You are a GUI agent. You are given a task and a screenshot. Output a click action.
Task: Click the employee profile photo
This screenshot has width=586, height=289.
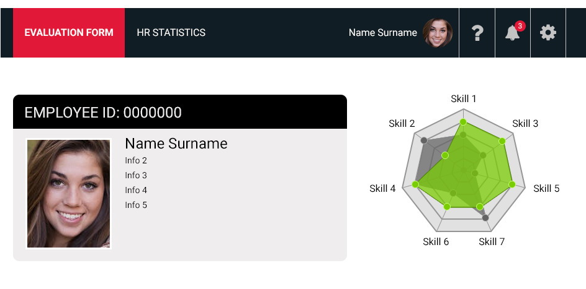(68, 194)
